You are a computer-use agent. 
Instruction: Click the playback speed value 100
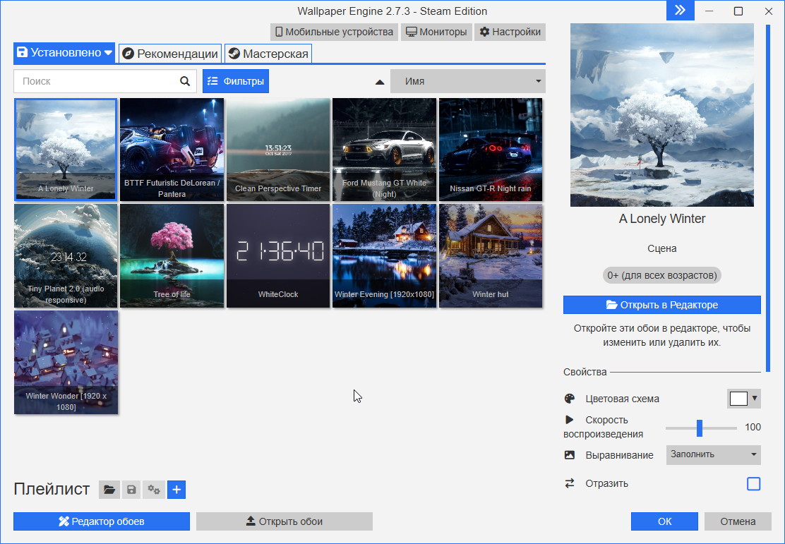753,427
